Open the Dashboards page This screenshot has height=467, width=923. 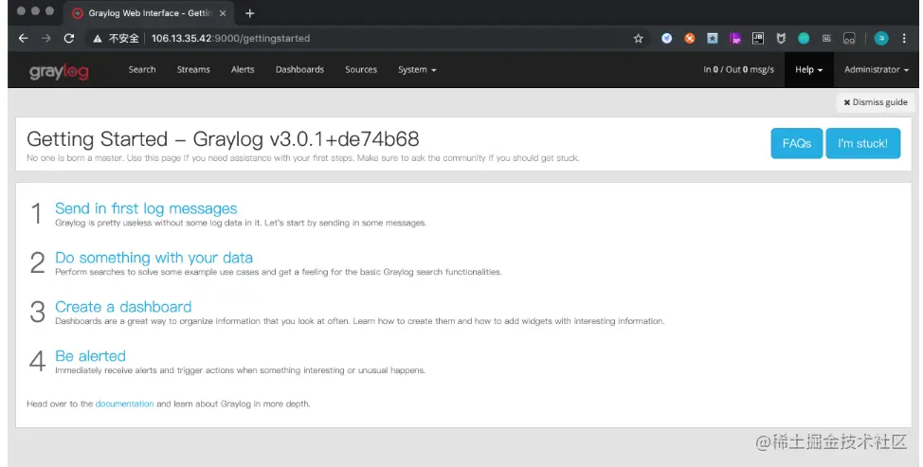(299, 69)
